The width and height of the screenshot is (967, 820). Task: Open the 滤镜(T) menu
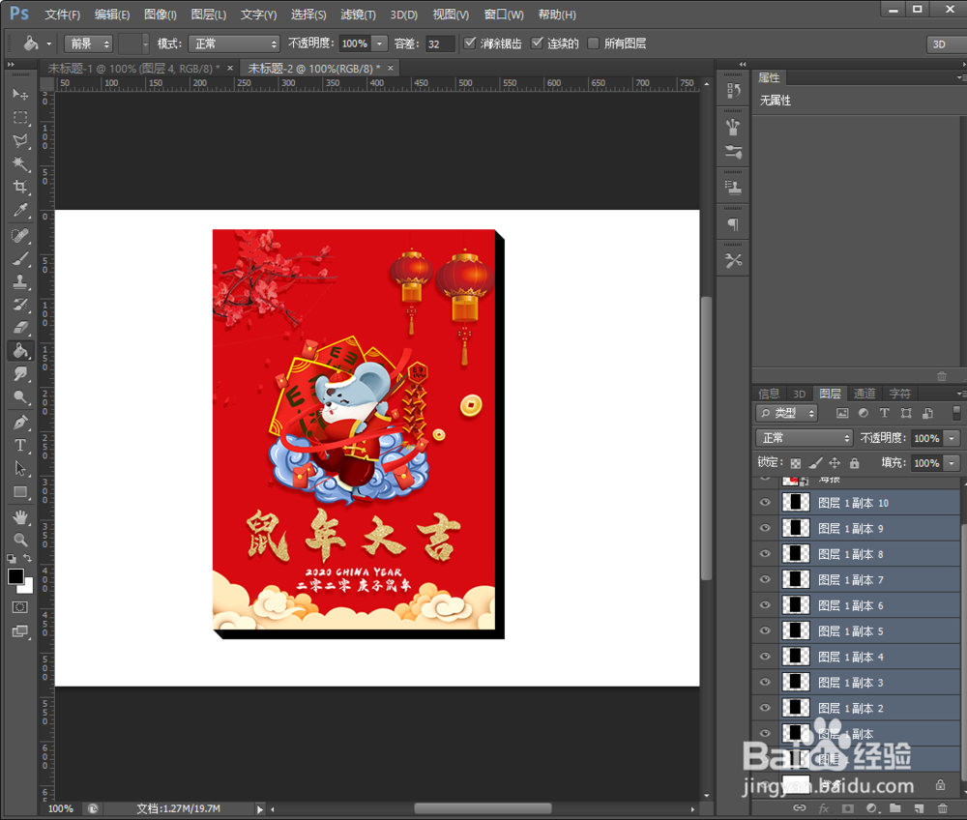[358, 15]
